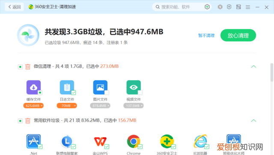
Task: Click the trash icon next to 微信清理
Action: (28, 66)
